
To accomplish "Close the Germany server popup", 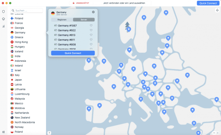I will (93, 12).
